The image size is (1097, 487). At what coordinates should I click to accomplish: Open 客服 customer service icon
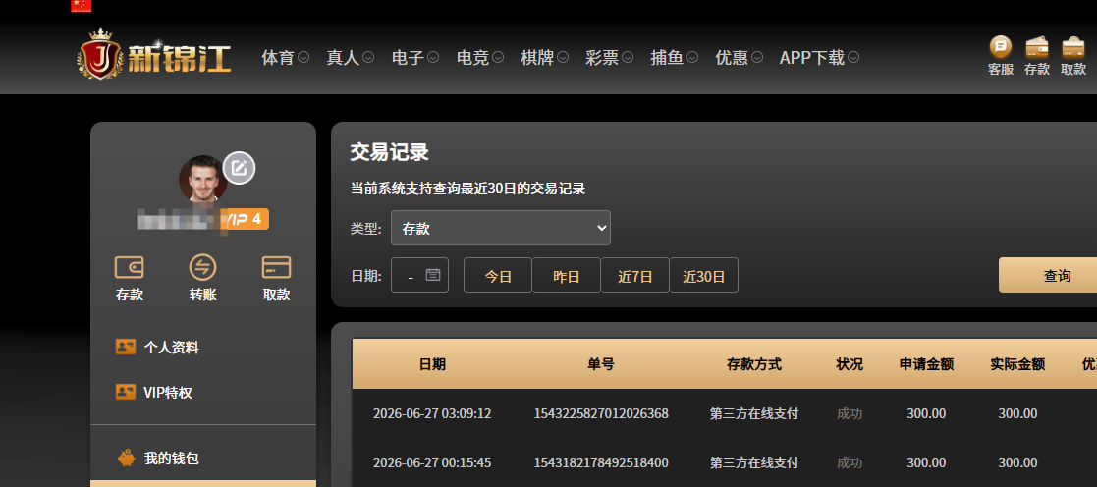[1001, 47]
